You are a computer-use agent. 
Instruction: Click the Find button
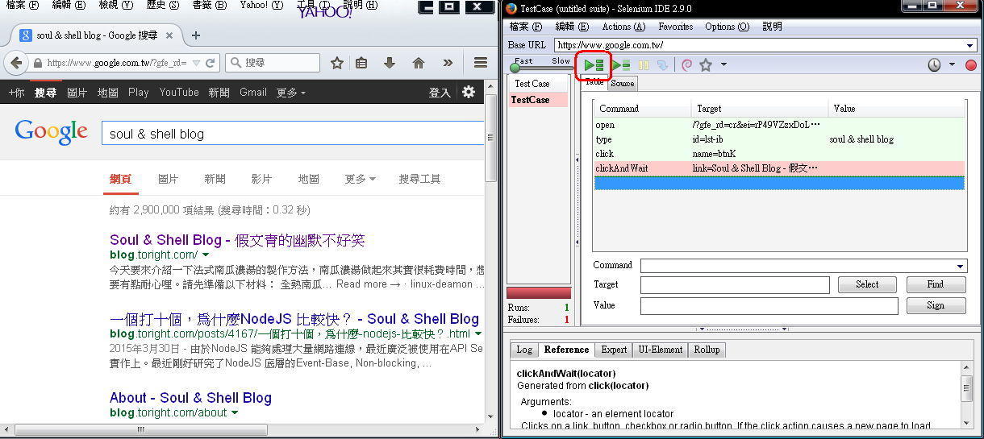pos(936,284)
